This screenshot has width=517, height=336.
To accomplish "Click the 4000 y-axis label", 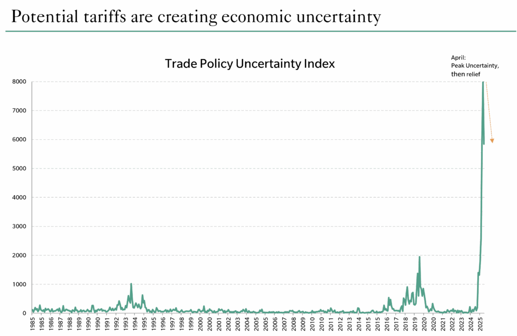I will pos(20,197).
